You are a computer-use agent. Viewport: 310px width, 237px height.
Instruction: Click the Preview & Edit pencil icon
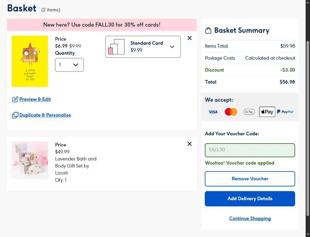click(15, 99)
